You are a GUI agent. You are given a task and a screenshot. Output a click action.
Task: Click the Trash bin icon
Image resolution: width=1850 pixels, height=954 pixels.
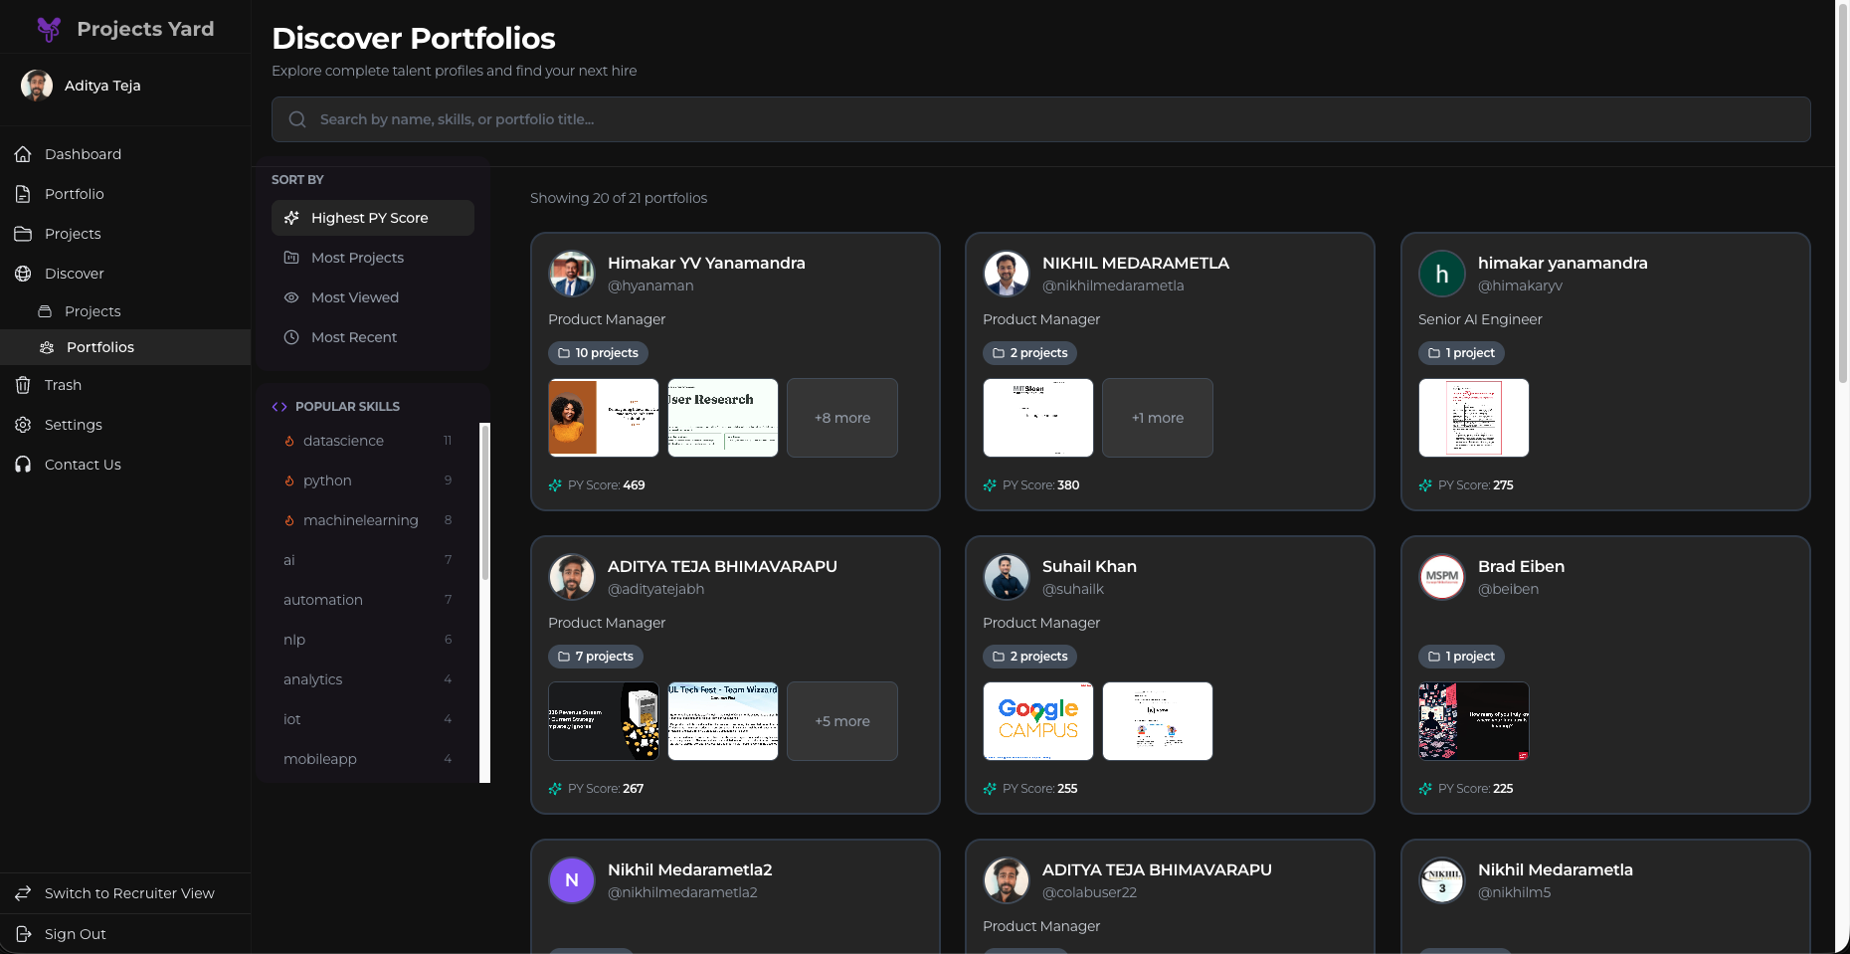point(23,385)
